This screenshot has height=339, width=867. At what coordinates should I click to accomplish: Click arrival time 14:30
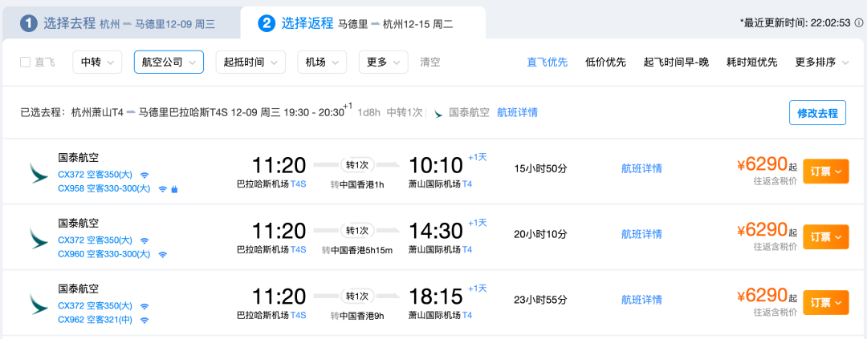(x=436, y=231)
